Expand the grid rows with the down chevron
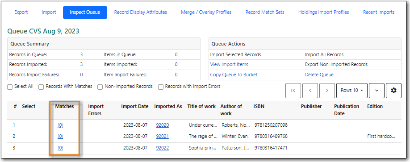 (377, 91)
